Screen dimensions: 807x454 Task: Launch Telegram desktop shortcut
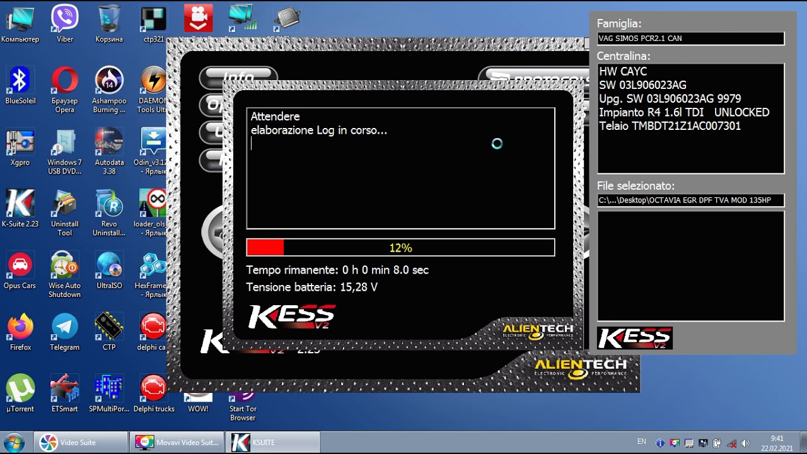(x=65, y=332)
